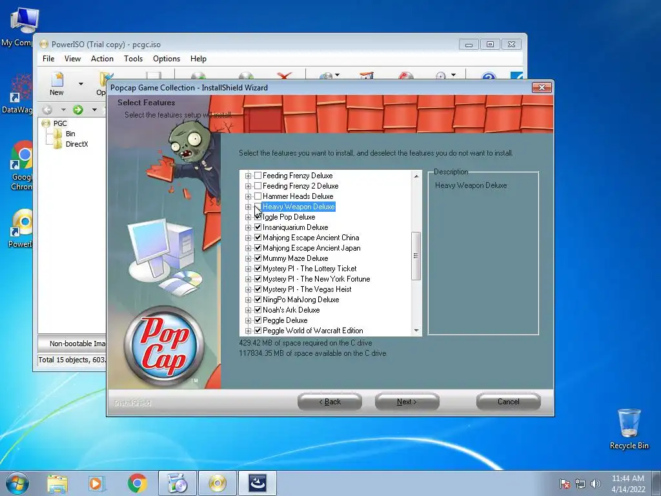Expand the Feeding Frenzy Deluxe tree node
The width and height of the screenshot is (661, 496).
pyautogui.click(x=248, y=176)
